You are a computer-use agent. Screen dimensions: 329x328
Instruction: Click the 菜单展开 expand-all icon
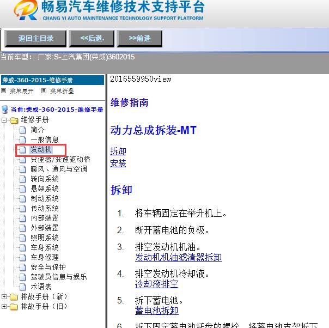click(4, 91)
